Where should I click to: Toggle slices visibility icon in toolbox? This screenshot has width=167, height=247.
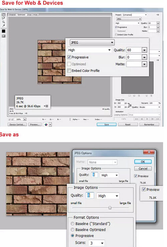pos(3,36)
